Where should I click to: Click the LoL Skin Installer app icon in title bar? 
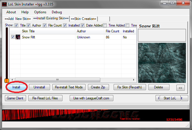4,4
